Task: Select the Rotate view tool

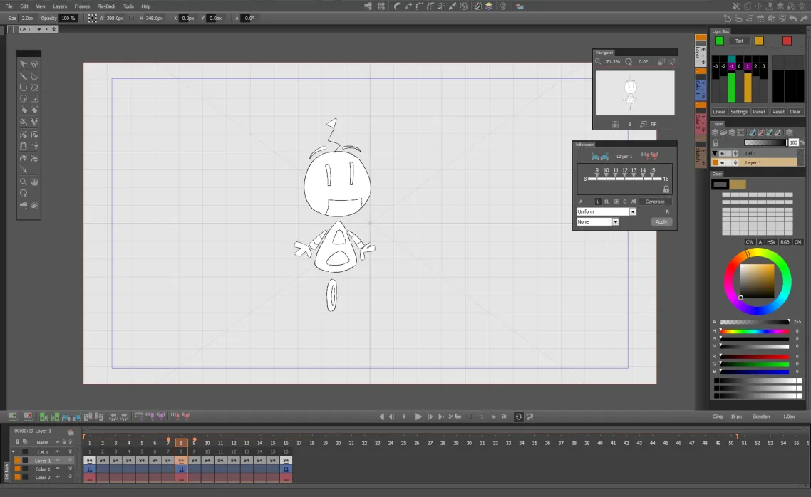Action: 24,194
